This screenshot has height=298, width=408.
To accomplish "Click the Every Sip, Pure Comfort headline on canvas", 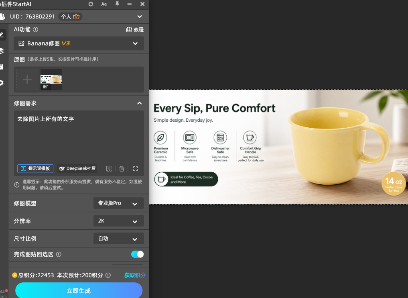I will click(214, 108).
